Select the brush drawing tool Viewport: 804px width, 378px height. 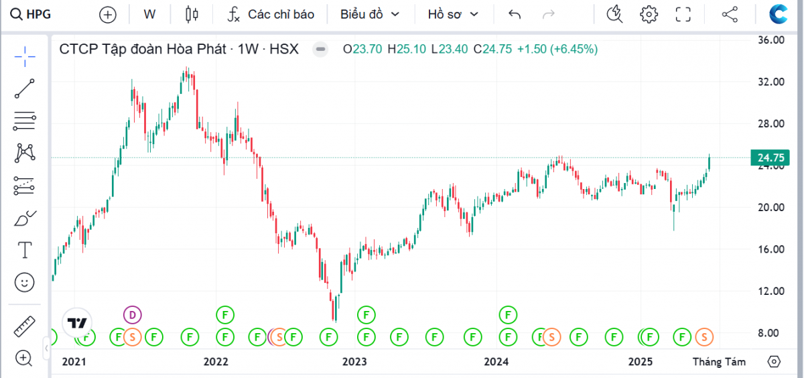[25, 218]
